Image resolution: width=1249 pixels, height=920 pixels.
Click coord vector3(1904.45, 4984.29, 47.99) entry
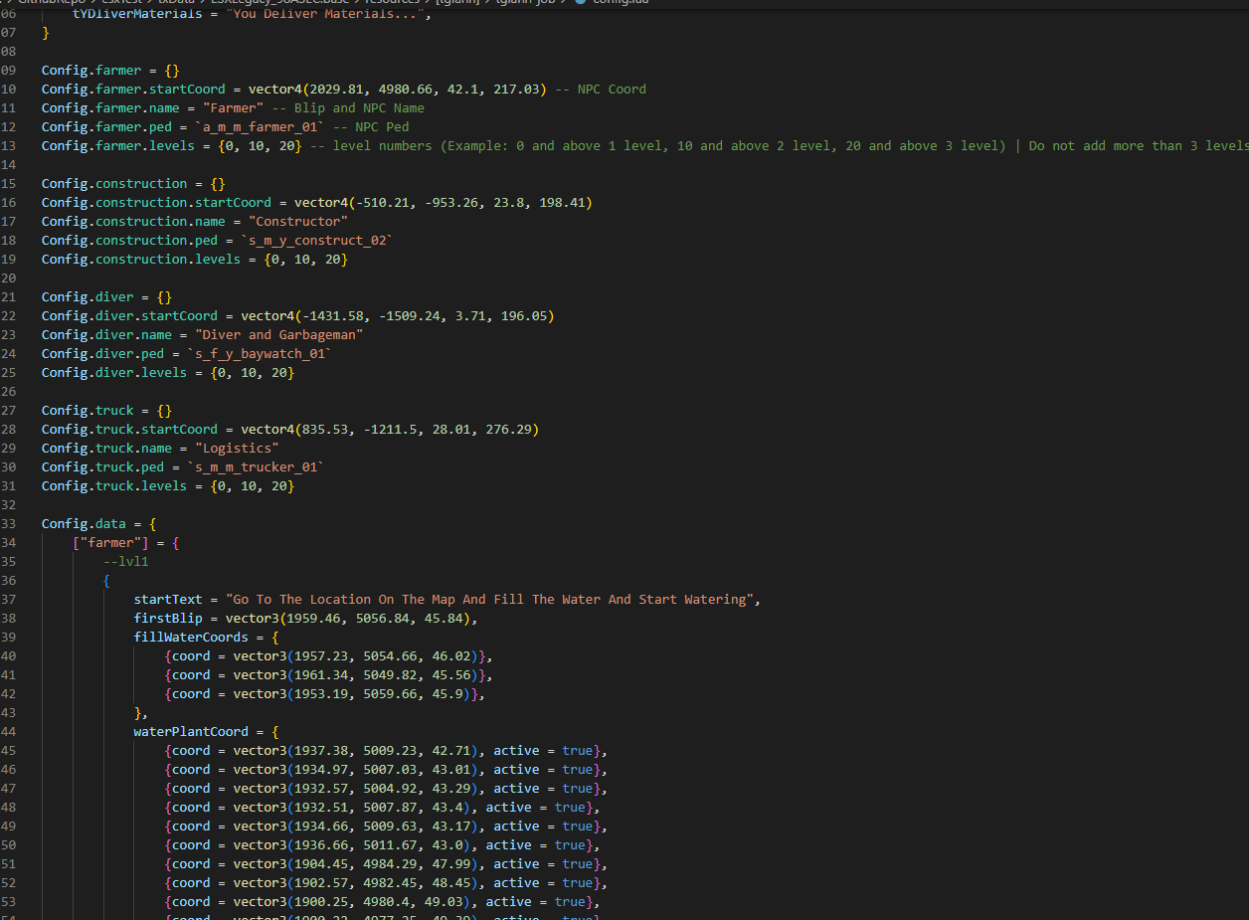point(386,864)
